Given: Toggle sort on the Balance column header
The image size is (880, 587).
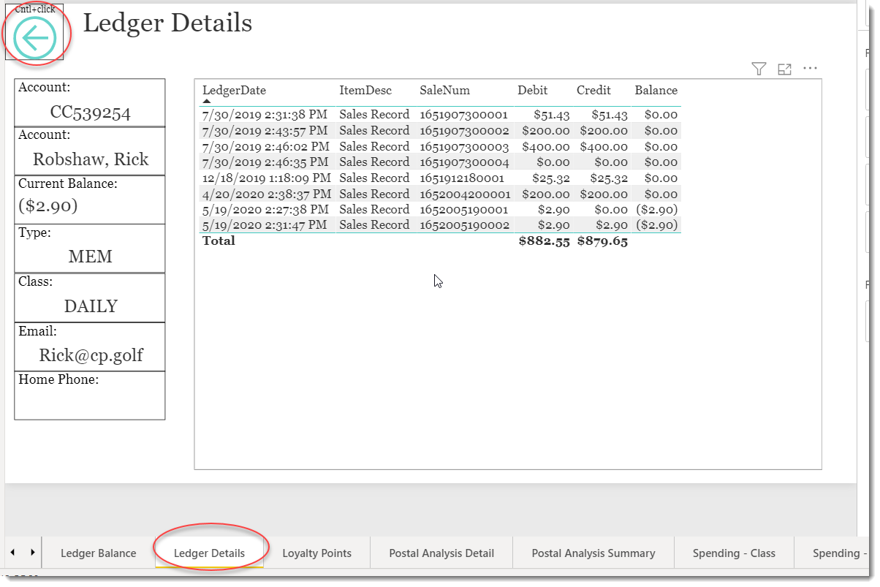Looking at the screenshot, I should [655, 90].
